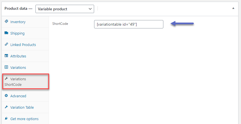
Task: Click the Variations grid icon
Action: click(6, 67)
